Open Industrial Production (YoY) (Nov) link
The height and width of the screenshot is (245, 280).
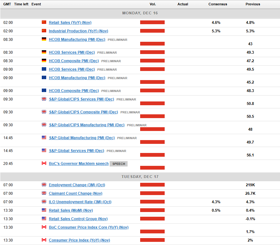78,31
